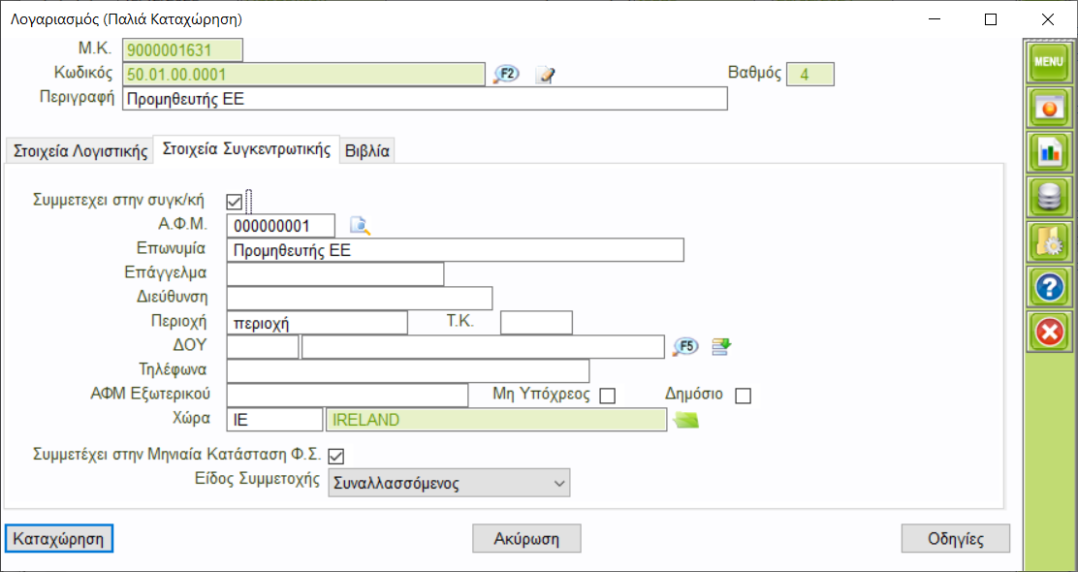
Task: Click the database cylinder sidebar icon
Action: [1049, 197]
